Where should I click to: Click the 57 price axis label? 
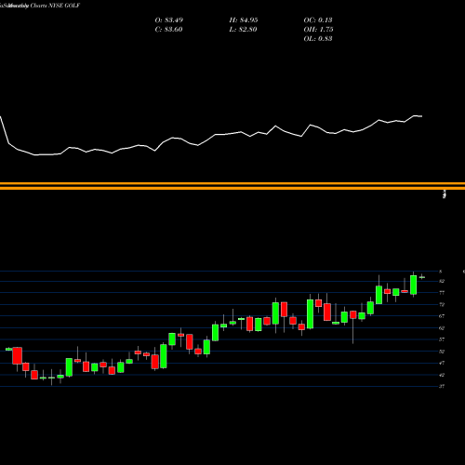442,339
